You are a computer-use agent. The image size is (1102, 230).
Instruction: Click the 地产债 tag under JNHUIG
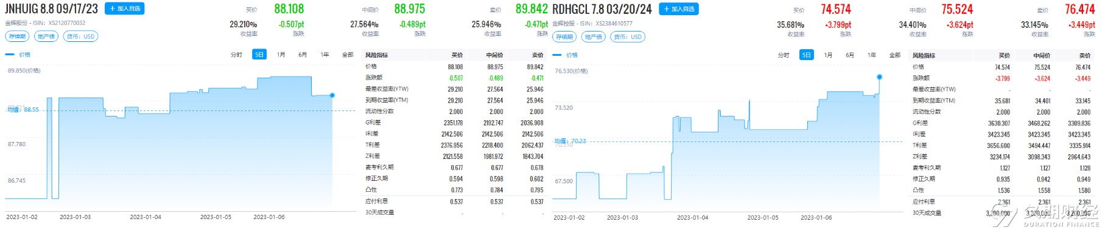coord(46,36)
